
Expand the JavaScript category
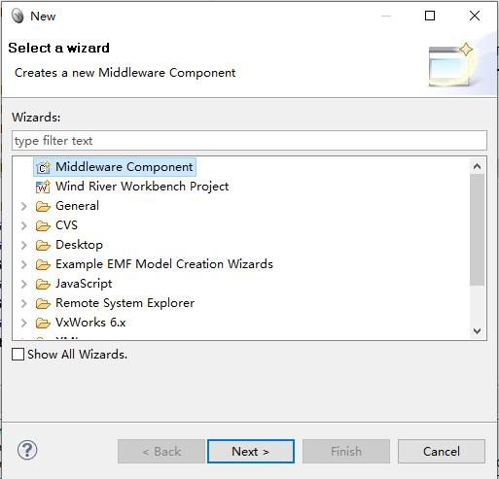23,284
